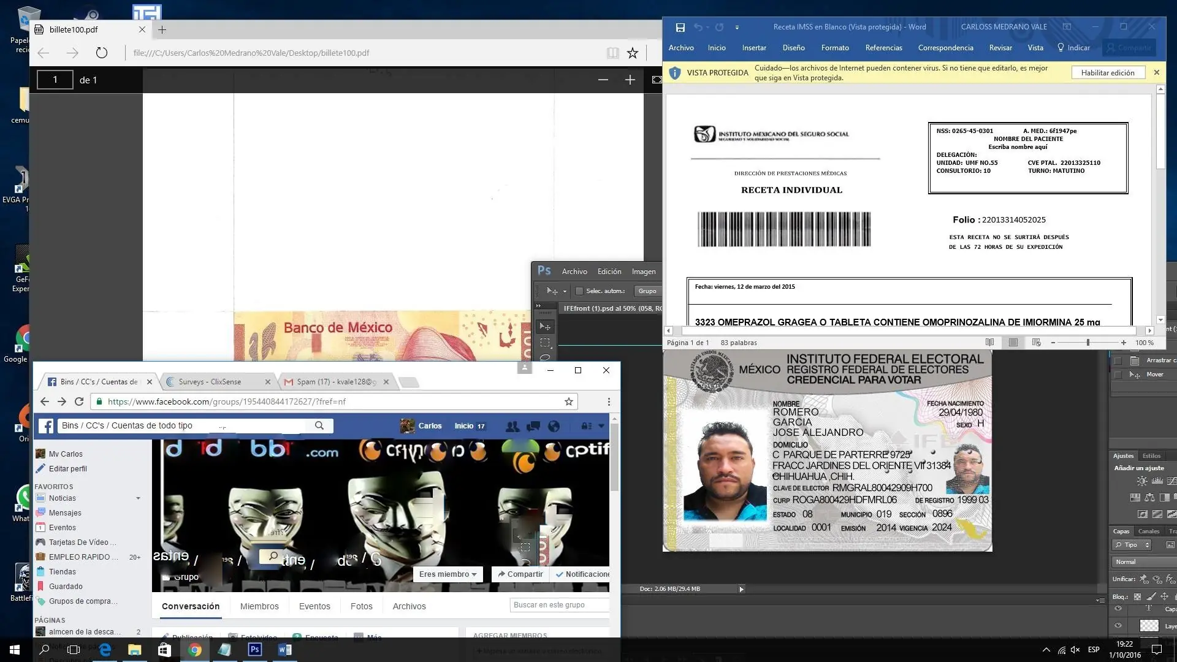
Task: Switch Word to read mode view icon
Action: point(989,343)
